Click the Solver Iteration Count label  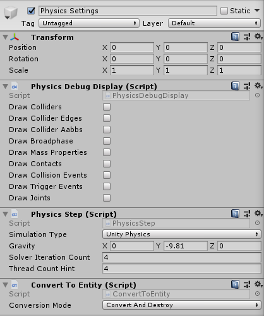(x=49, y=257)
